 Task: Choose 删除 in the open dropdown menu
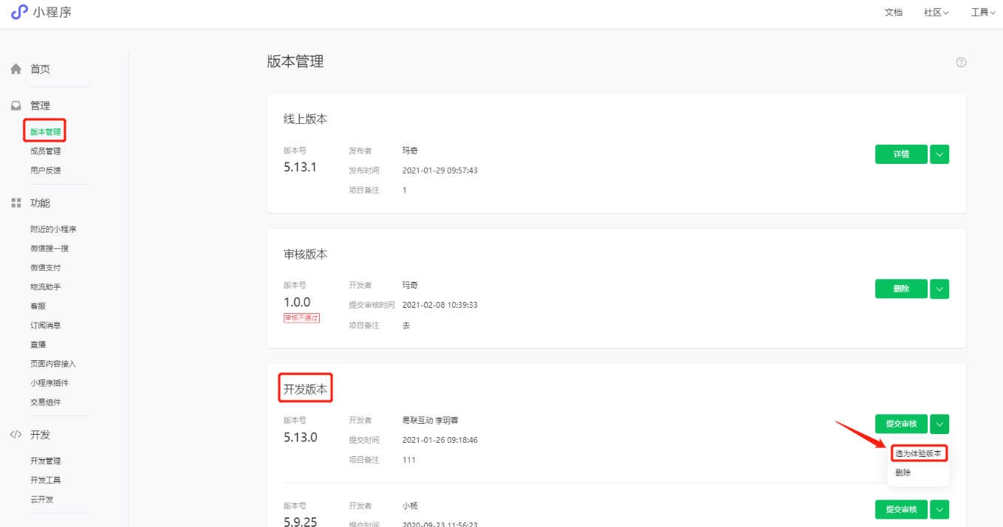click(903, 472)
